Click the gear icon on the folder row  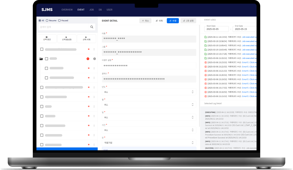(94, 59)
